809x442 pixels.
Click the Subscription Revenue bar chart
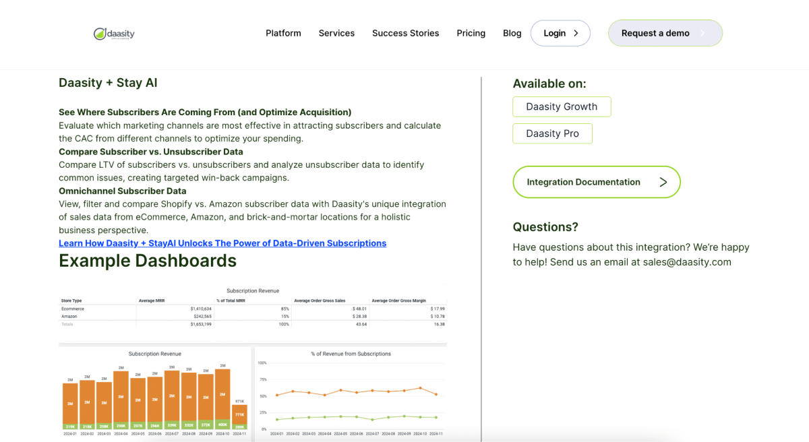tap(154, 393)
